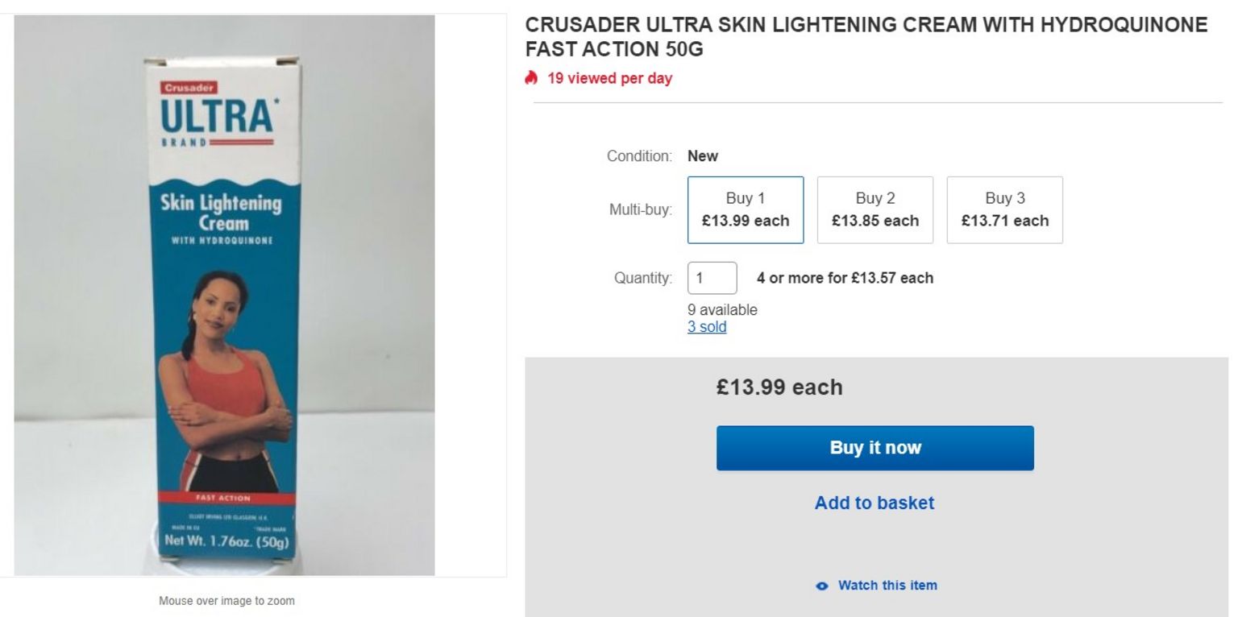Add the cream to basket
The image size is (1238, 617).
click(x=874, y=503)
